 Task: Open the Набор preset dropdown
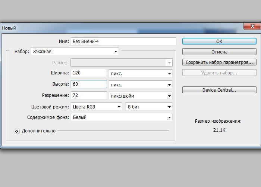point(75,52)
